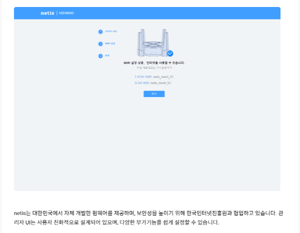Click the netis_mesh_5G network name
The width and height of the screenshot is (300, 233).
(161, 83)
